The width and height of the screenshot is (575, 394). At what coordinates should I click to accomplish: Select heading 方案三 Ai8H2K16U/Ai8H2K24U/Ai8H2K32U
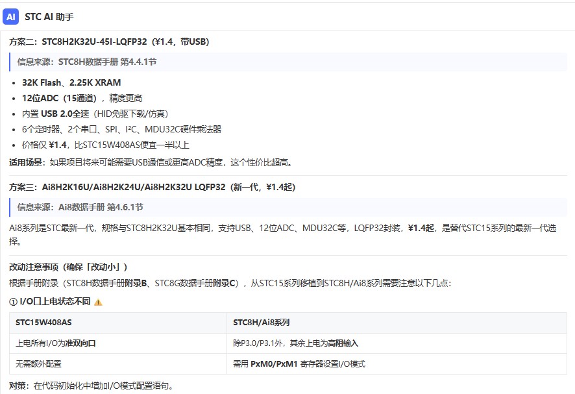pyautogui.click(x=152, y=188)
